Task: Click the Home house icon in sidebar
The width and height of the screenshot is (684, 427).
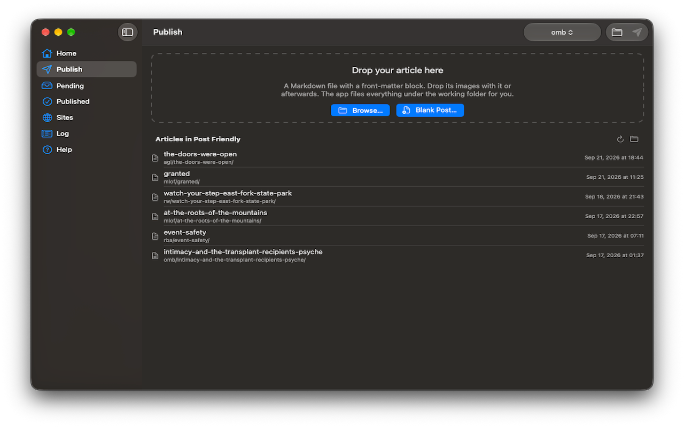Action: [47, 53]
